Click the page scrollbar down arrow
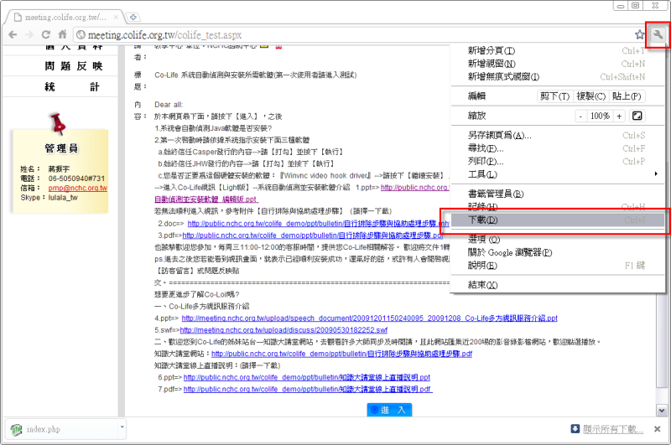671x445 pixels. point(661,411)
